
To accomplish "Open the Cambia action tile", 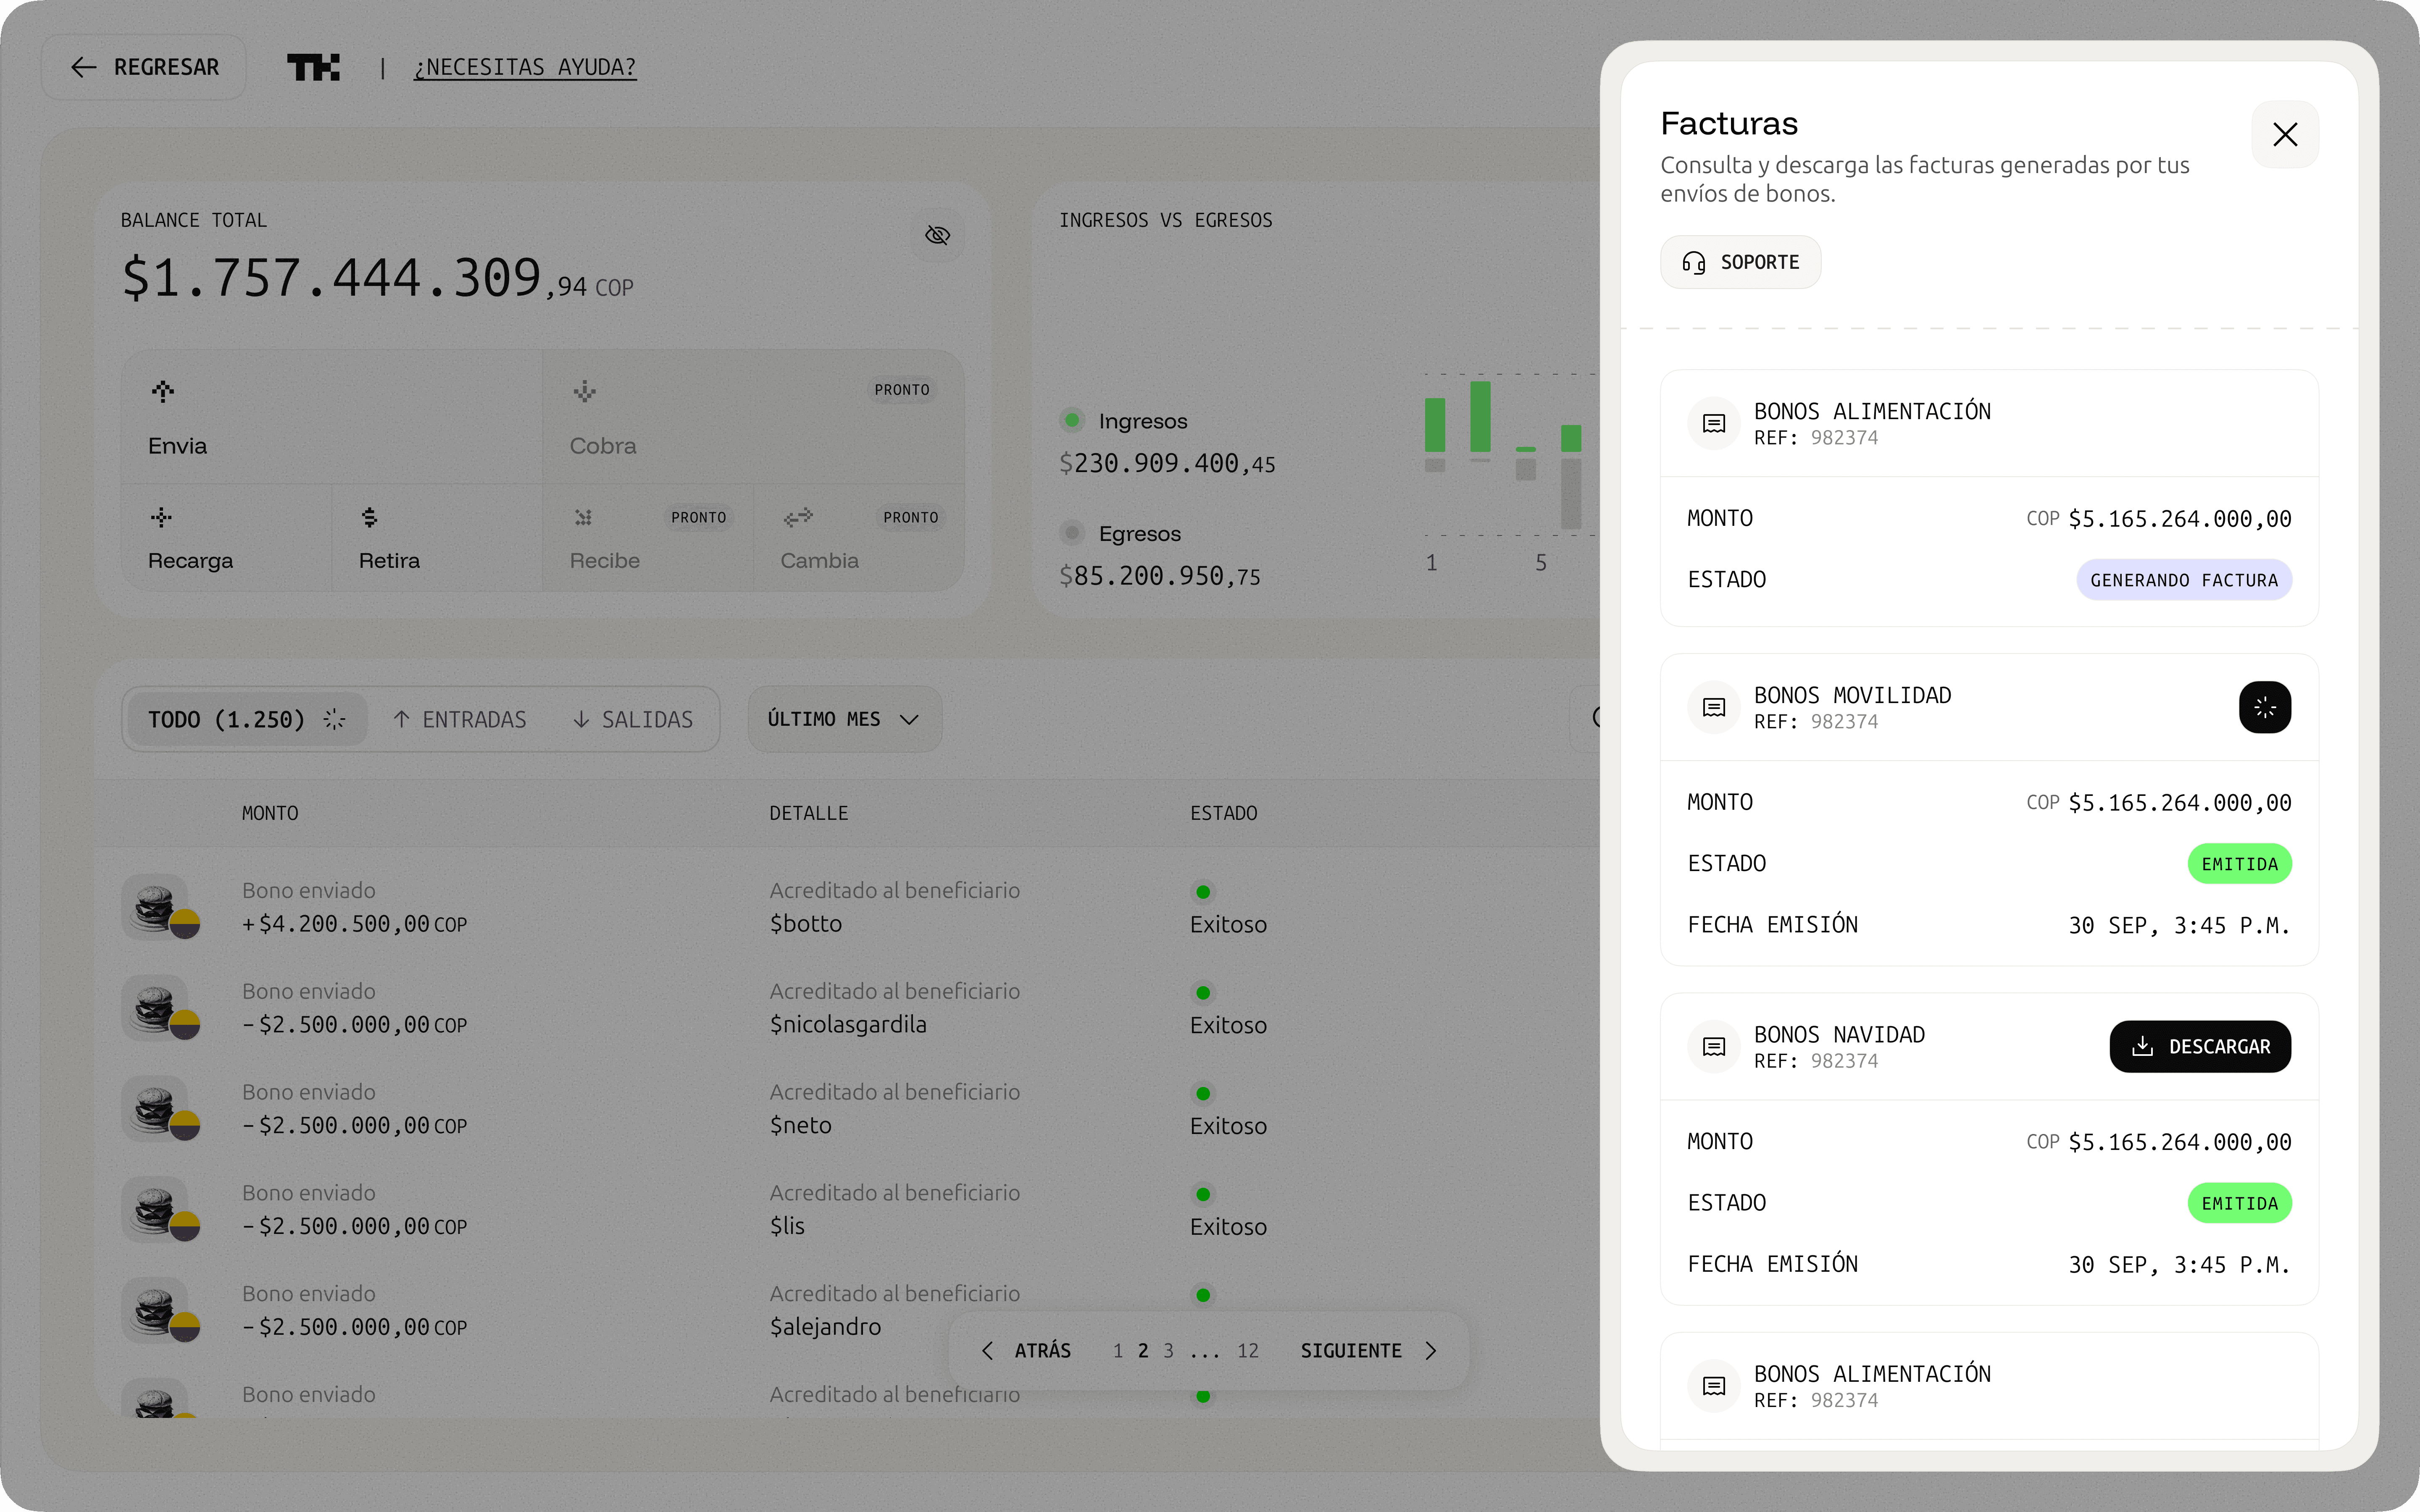I will pyautogui.click(x=859, y=538).
